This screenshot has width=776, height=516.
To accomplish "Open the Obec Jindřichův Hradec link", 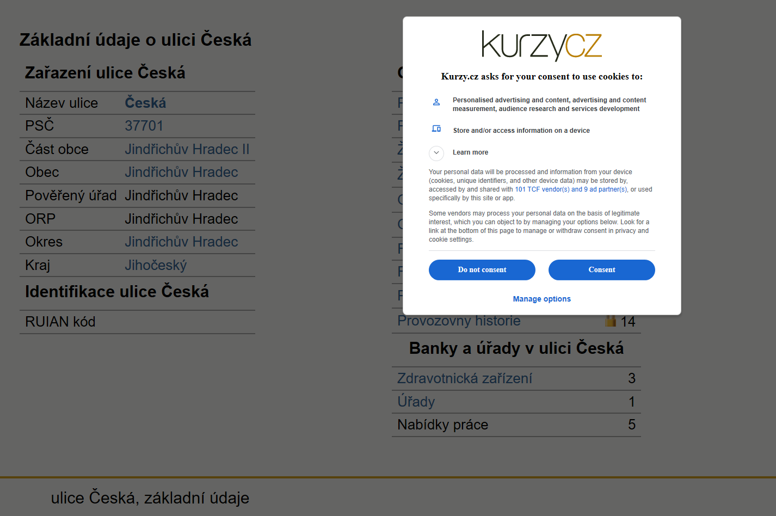I will [181, 172].
